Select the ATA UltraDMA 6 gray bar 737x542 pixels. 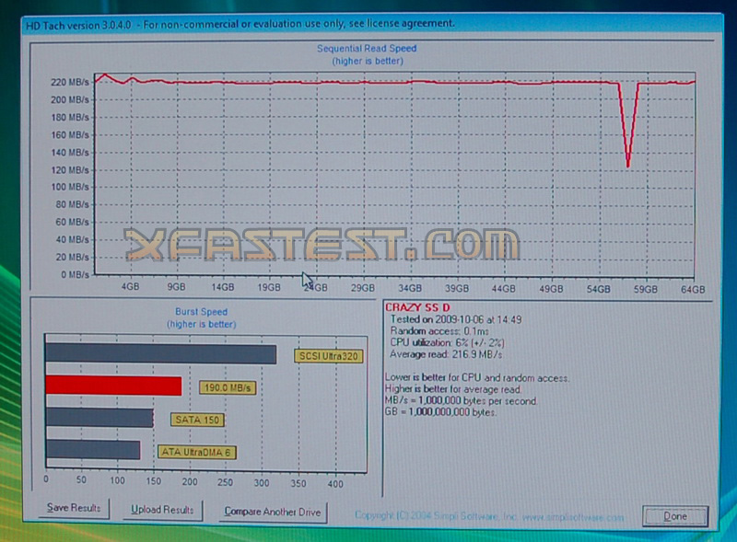click(x=93, y=449)
